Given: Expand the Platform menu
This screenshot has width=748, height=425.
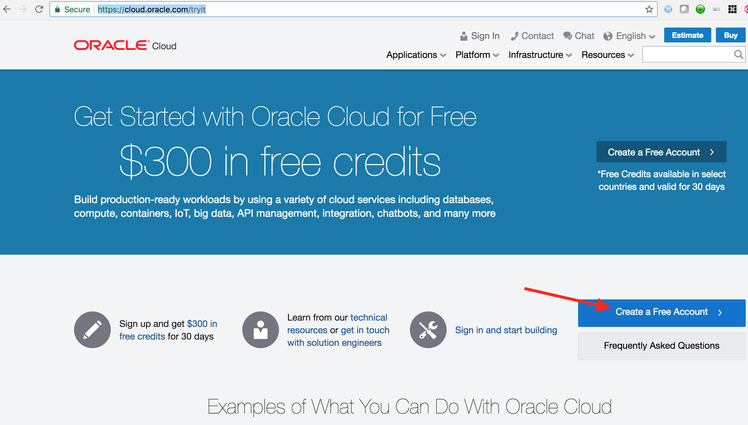Looking at the screenshot, I should point(477,55).
